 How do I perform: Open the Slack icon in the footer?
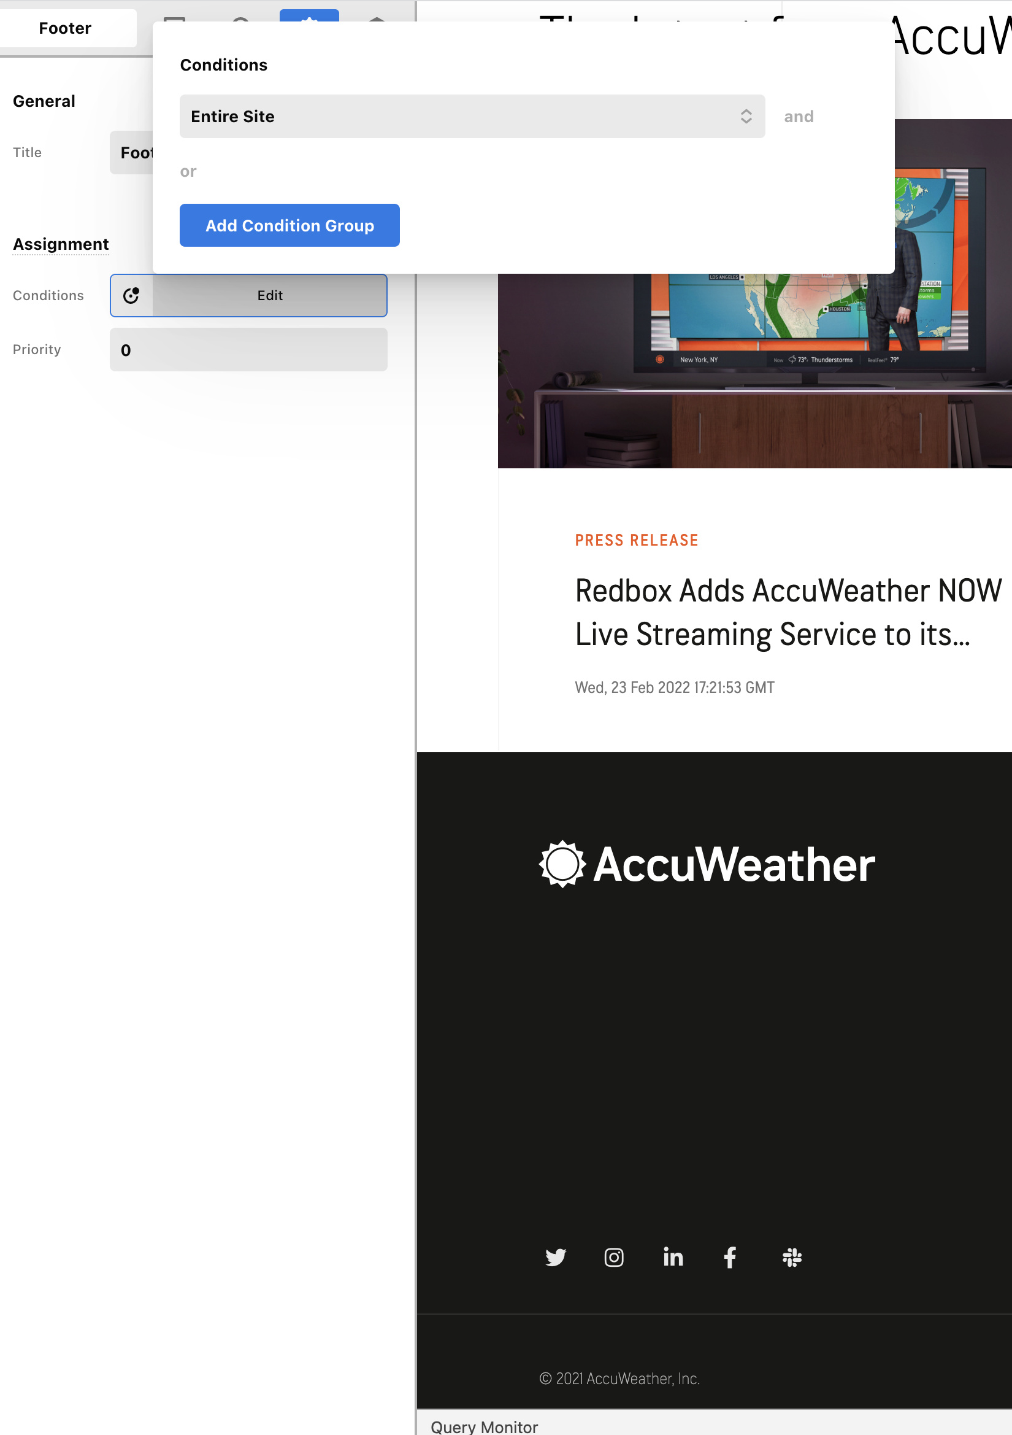792,1257
